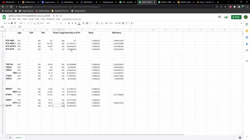
Task: Select the 6800XT label cell
Action: [x=11, y=89]
